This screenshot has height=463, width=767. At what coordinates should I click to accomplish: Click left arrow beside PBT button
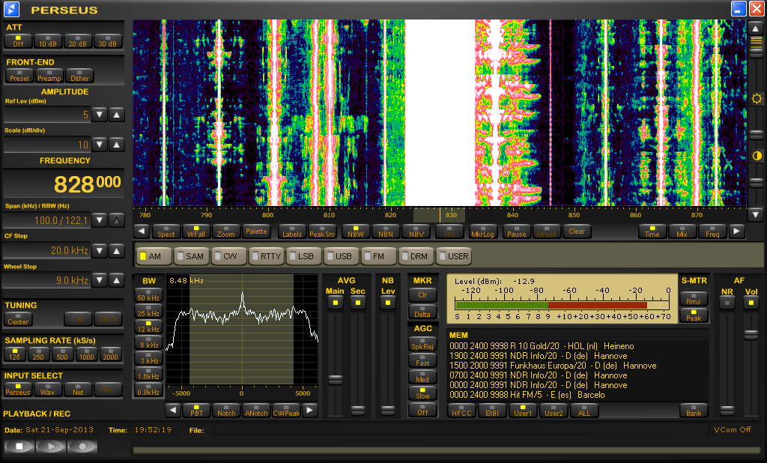(x=172, y=410)
